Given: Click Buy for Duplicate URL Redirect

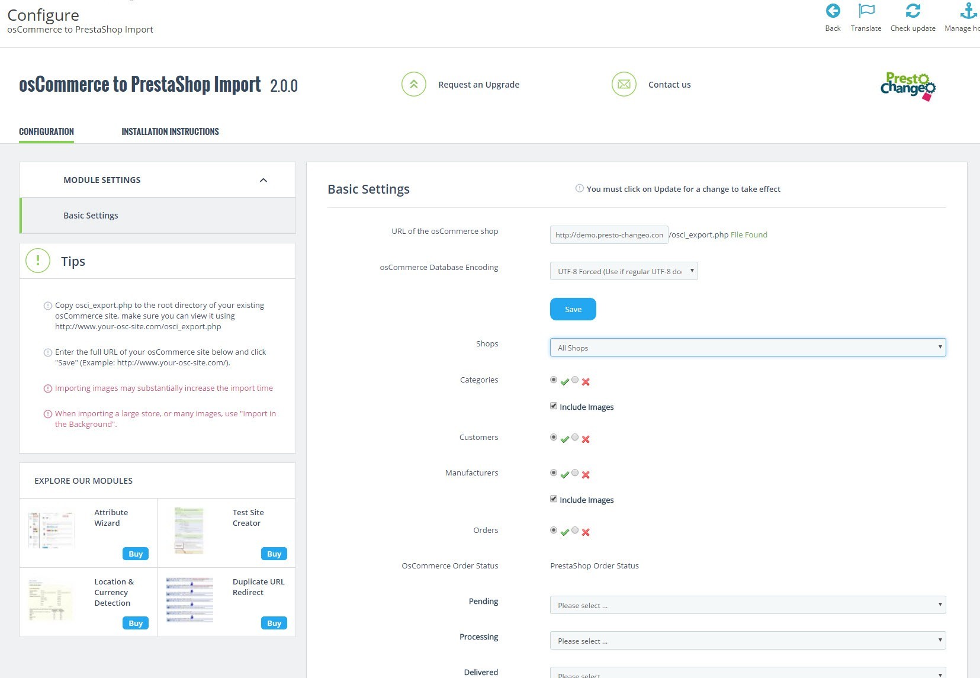Looking at the screenshot, I should 274,623.
